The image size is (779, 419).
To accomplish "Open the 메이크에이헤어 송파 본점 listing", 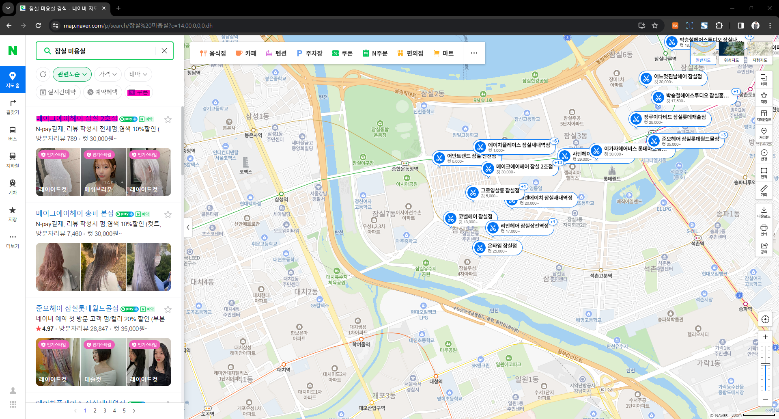I will point(75,214).
